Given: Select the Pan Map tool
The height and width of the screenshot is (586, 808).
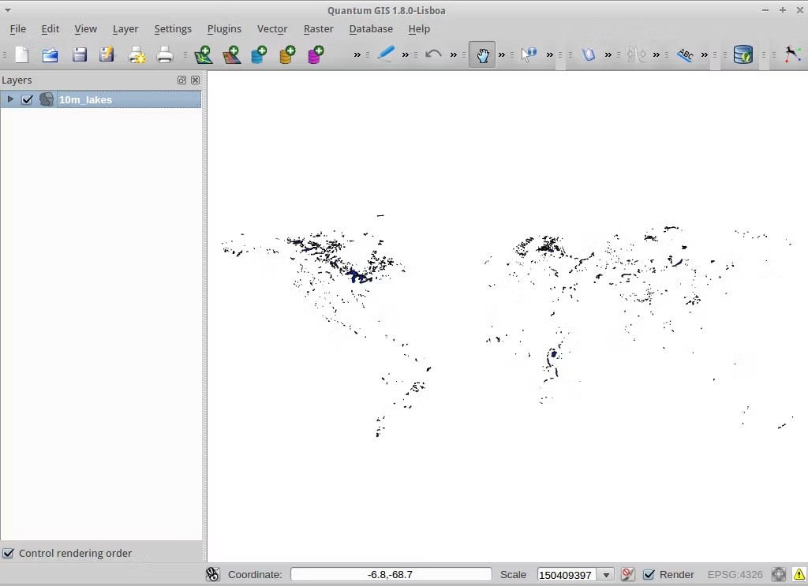Looking at the screenshot, I should (482, 54).
